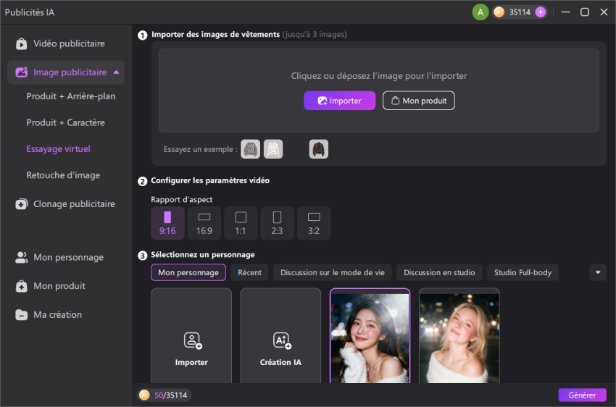Click the Importer character card

coord(191,335)
